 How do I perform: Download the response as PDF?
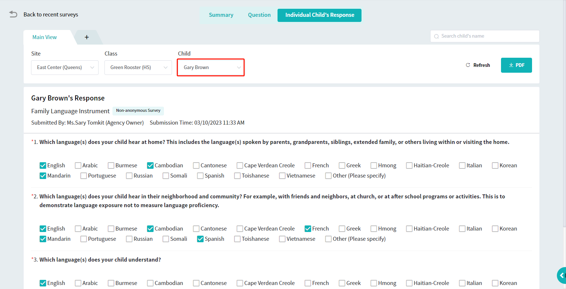pyautogui.click(x=516, y=65)
